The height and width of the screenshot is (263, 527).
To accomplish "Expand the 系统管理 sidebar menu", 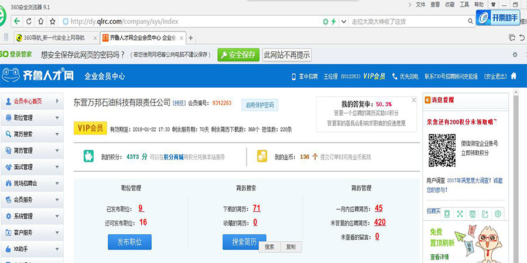I will point(57,216).
